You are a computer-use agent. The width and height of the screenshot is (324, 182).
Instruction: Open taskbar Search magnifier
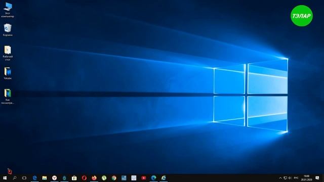15,178
